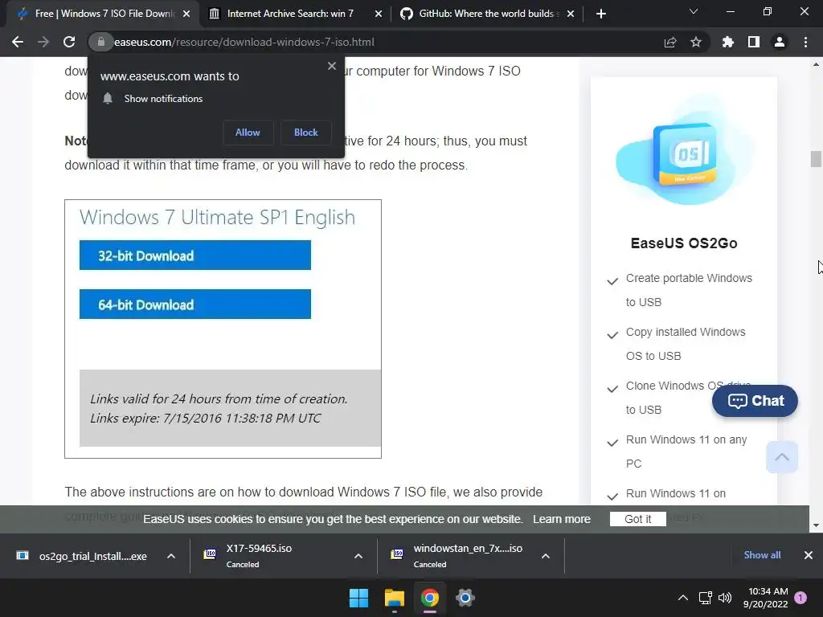Switch to the Free Windows 7 ISO tab
The height and width of the screenshot is (617, 823).
[102, 14]
